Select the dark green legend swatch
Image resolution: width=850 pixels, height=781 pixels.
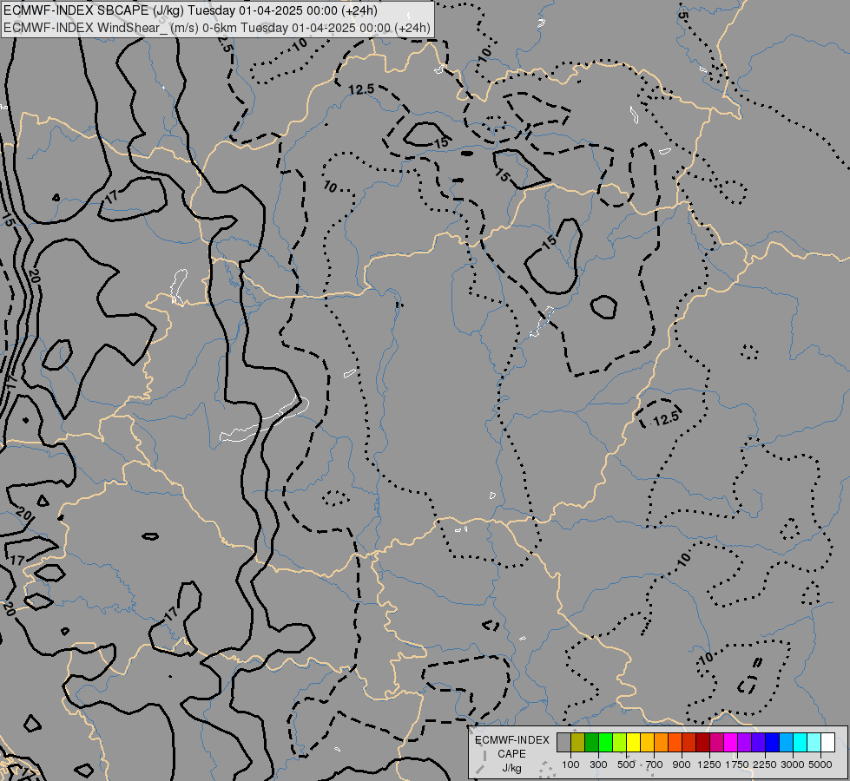pos(591,742)
